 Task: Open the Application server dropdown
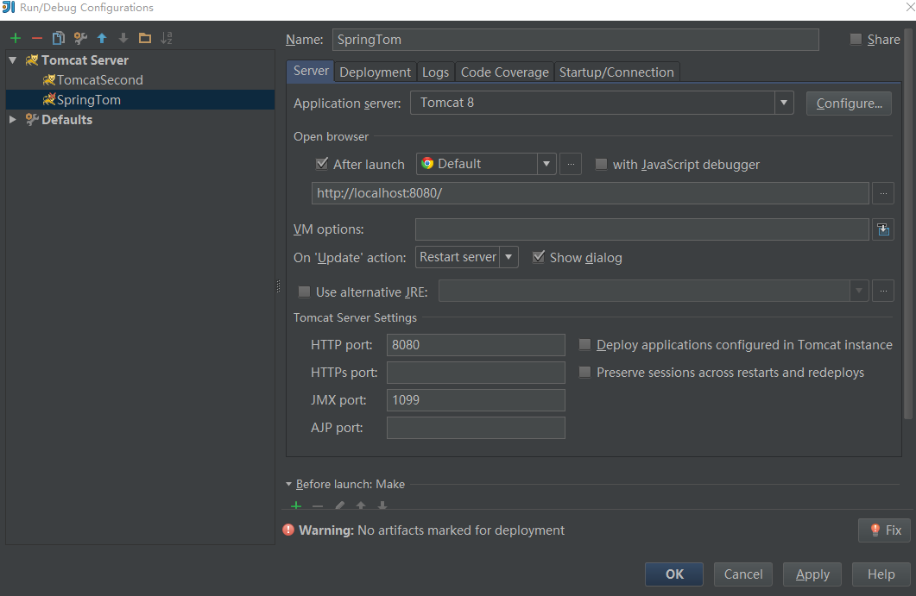pos(783,104)
